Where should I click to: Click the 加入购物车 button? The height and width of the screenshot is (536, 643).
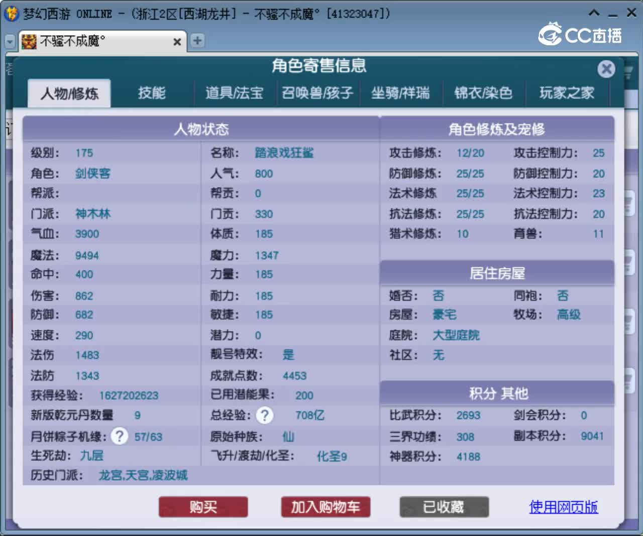pos(326,507)
